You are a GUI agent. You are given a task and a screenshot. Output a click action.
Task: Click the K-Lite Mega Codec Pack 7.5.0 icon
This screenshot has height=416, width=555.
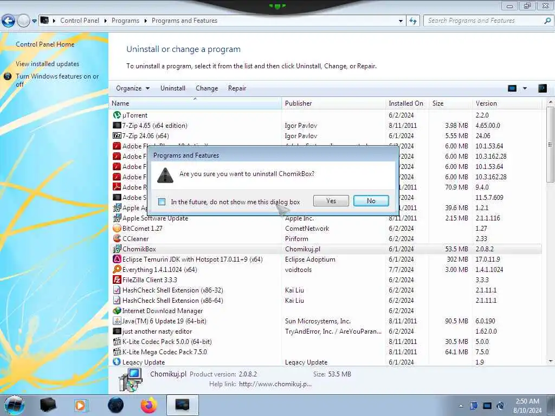(x=117, y=352)
